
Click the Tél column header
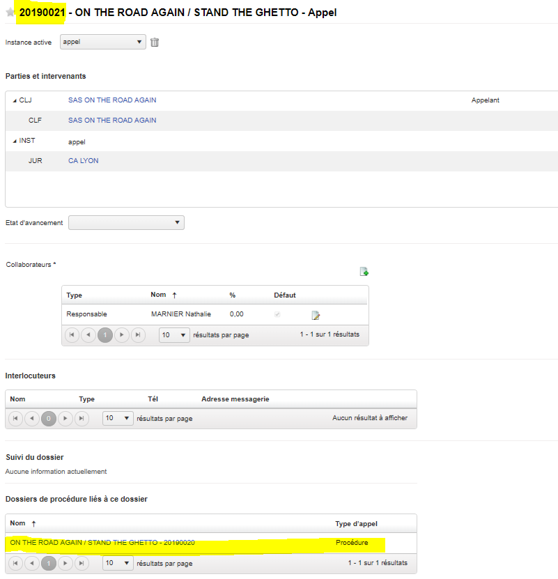pos(153,399)
